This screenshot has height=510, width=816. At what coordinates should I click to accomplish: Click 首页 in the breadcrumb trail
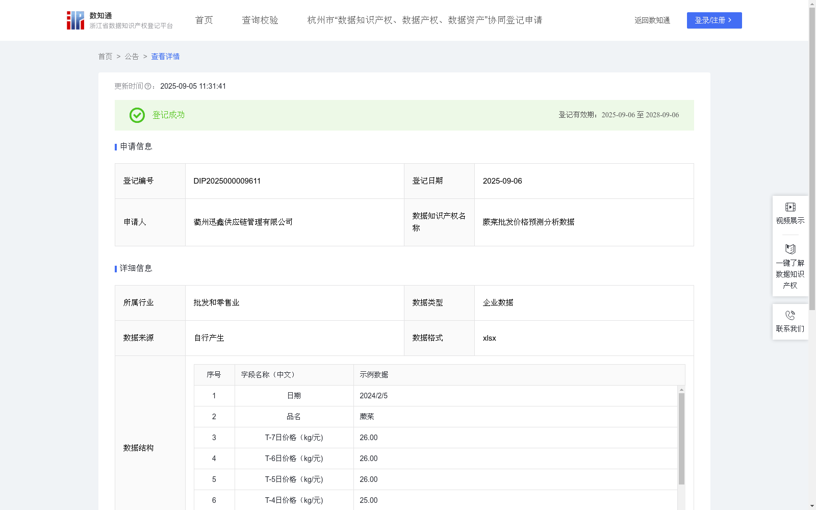105,57
